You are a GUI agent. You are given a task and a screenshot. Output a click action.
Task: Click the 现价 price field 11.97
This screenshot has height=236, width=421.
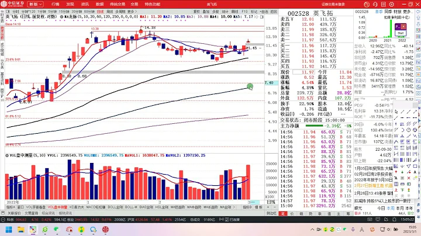coord(303,72)
